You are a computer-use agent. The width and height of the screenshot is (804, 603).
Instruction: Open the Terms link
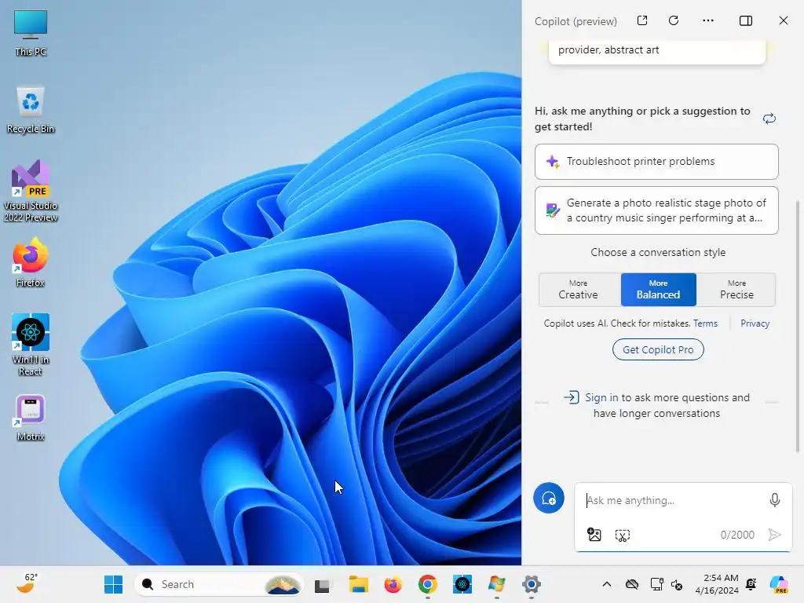pos(706,323)
